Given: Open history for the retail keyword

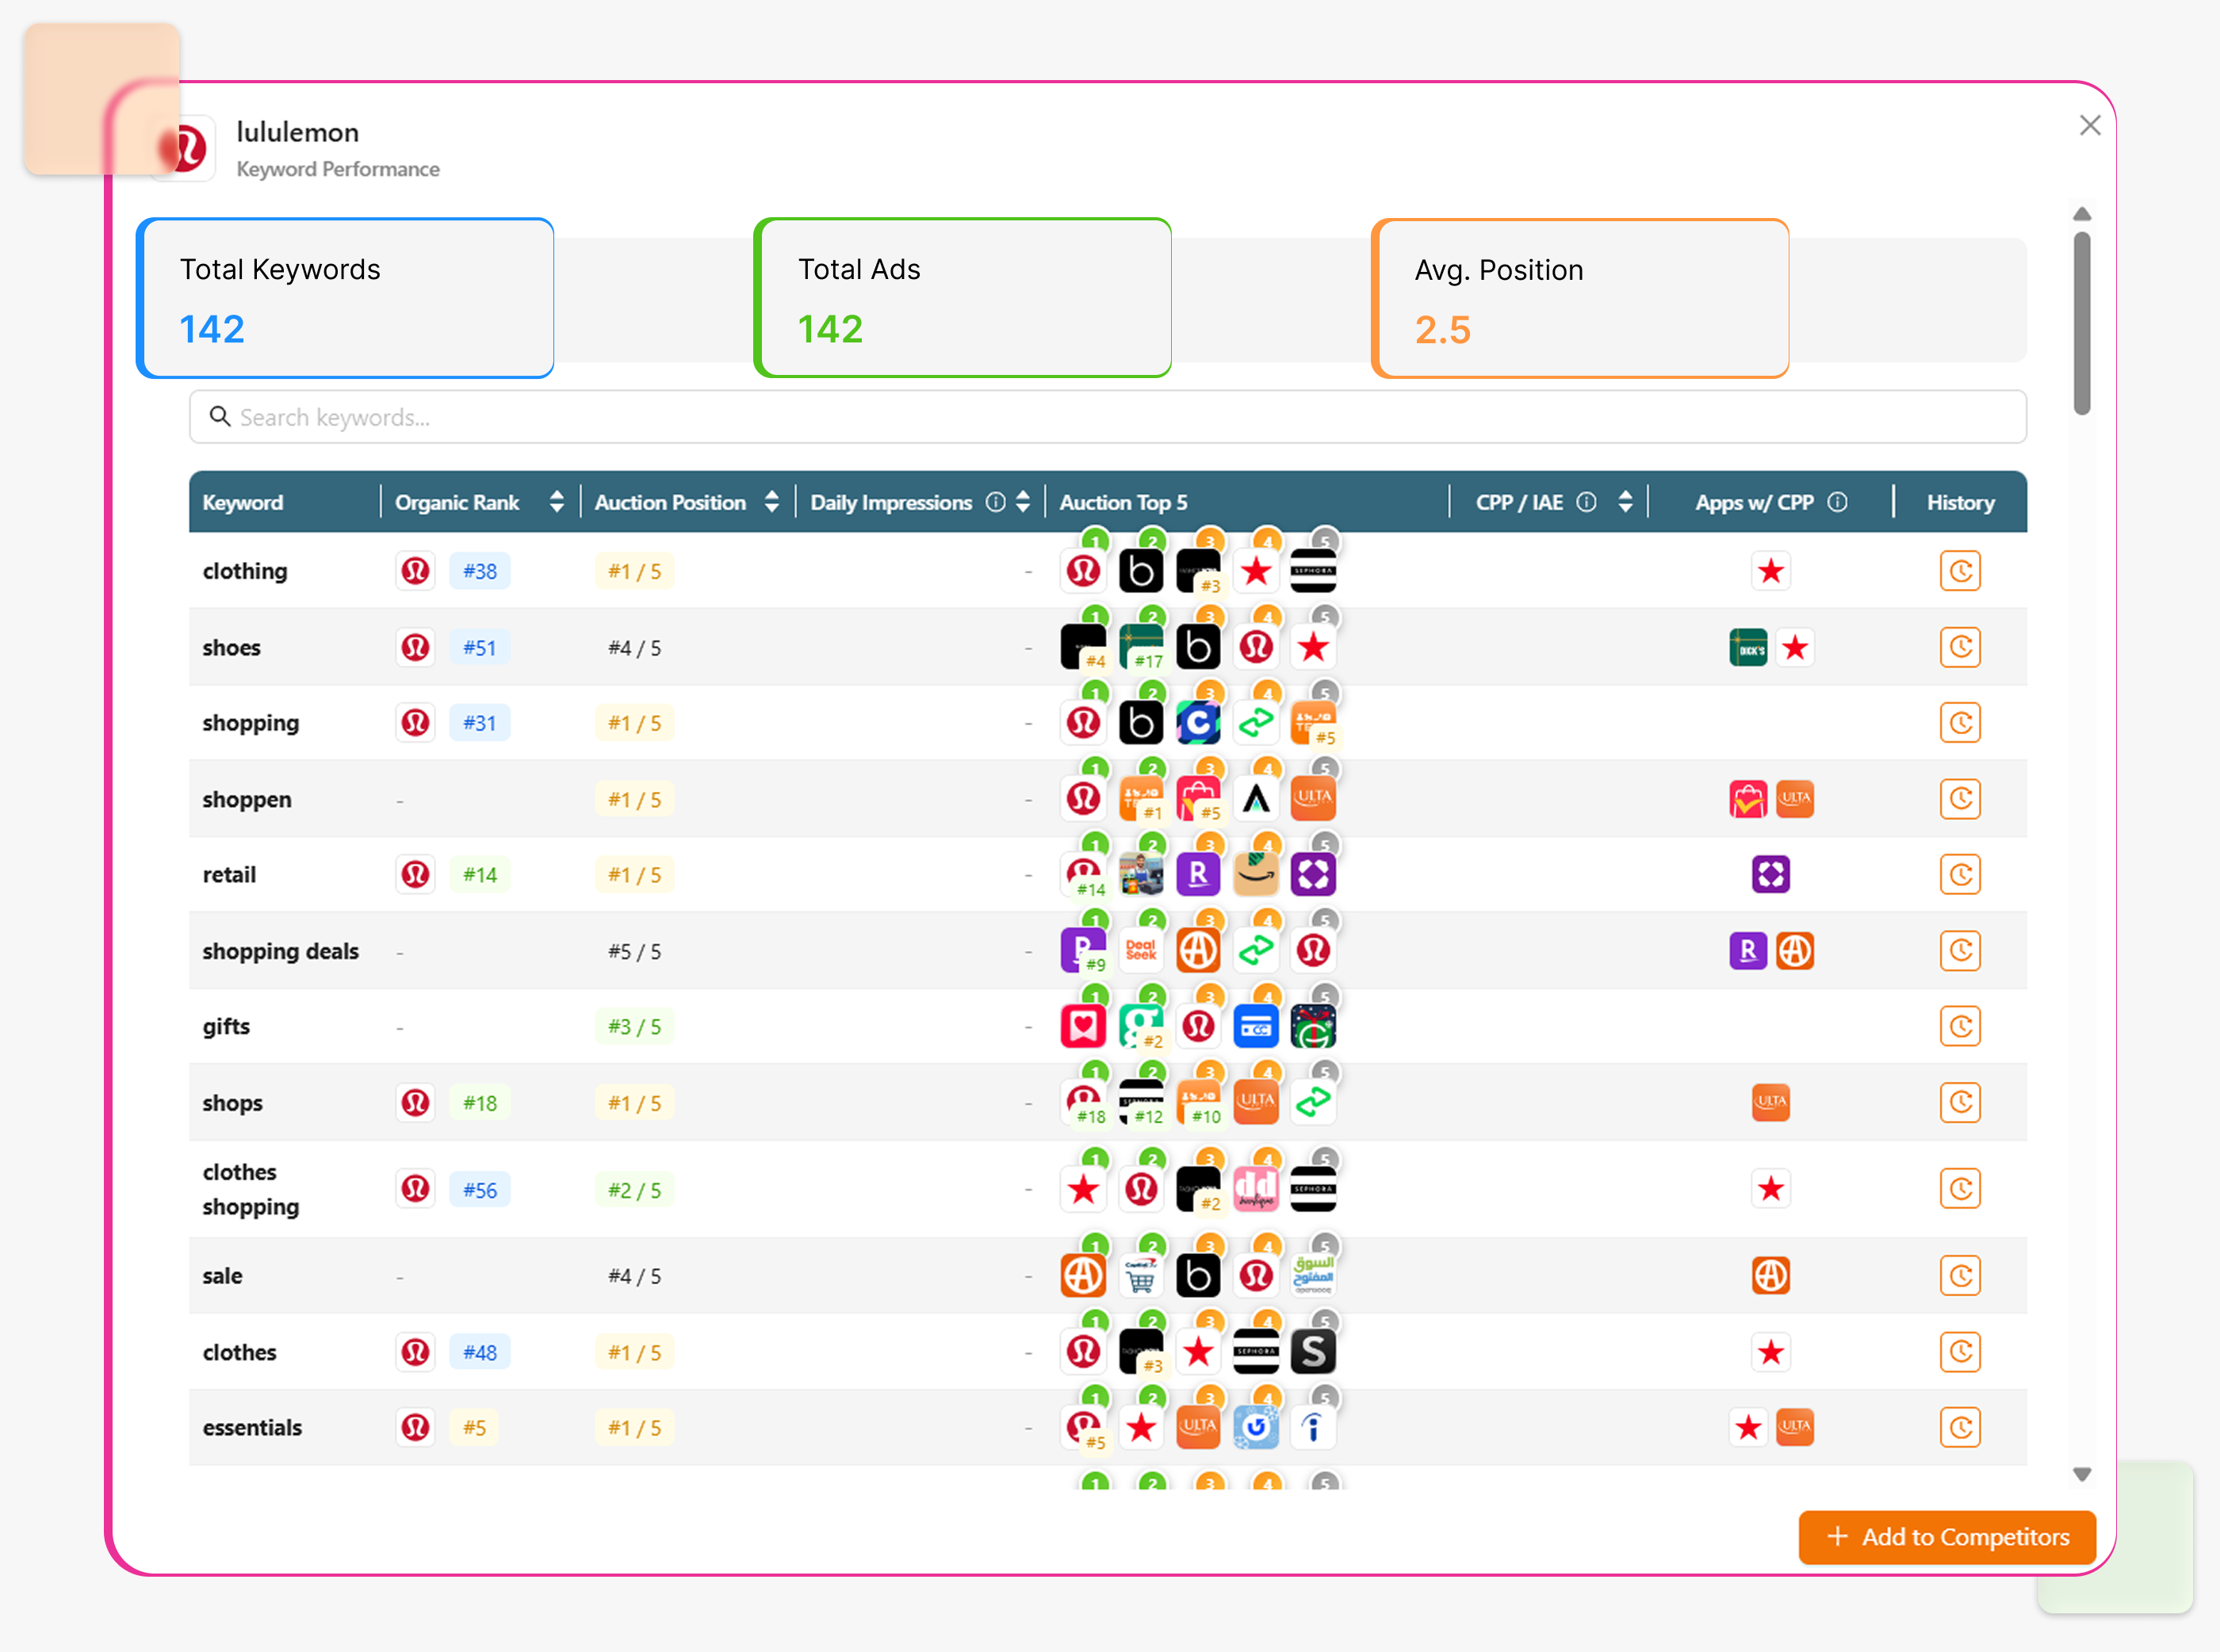Looking at the screenshot, I should 1960,875.
